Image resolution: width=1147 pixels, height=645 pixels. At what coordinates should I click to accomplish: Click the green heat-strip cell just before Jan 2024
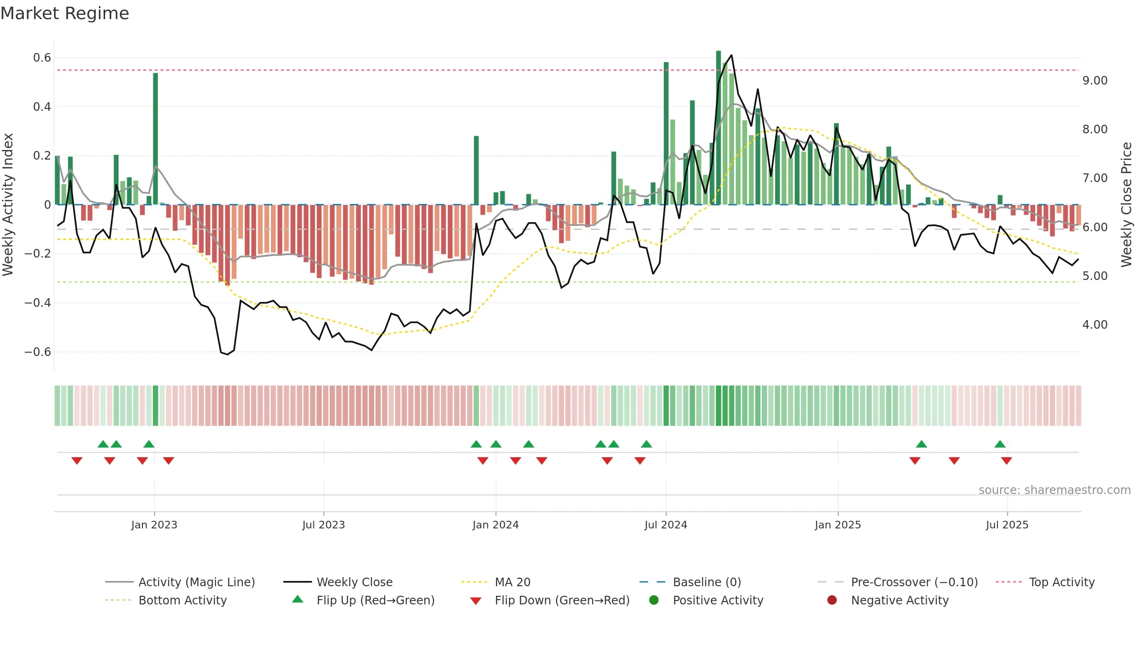point(476,406)
